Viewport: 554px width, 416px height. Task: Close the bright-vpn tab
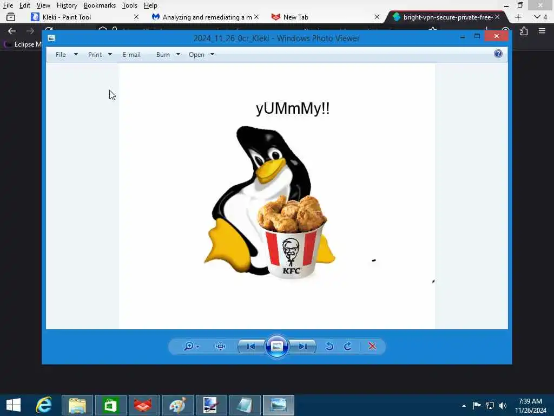(497, 17)
